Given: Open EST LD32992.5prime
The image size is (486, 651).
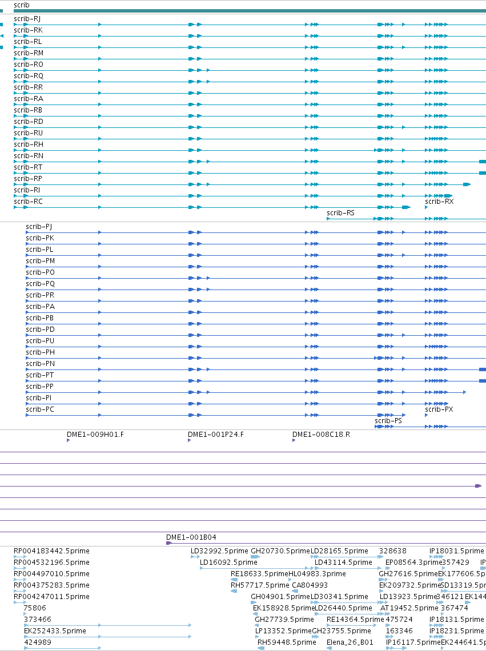Looking at the screenshot, I should tap(219, 550).
